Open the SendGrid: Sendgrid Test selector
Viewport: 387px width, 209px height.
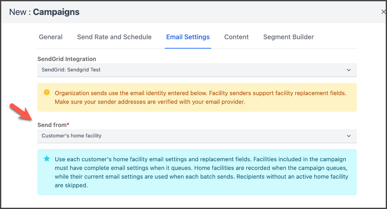[x=197, y=70]
